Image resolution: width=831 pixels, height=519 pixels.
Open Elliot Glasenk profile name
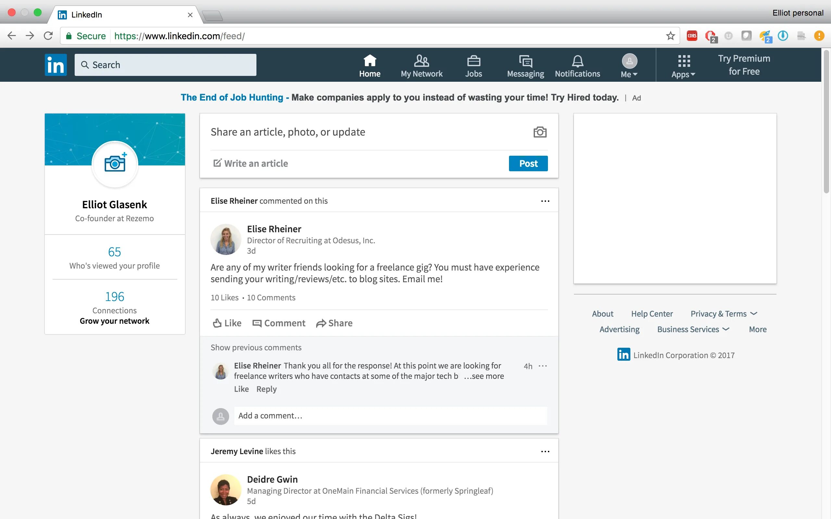pyautogui.click(x=114, y=205)
